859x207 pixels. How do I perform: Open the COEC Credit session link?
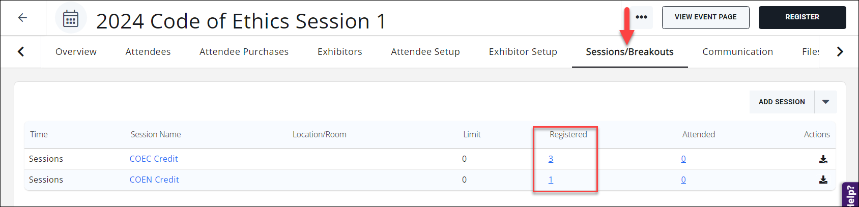[x=154, y=159]
